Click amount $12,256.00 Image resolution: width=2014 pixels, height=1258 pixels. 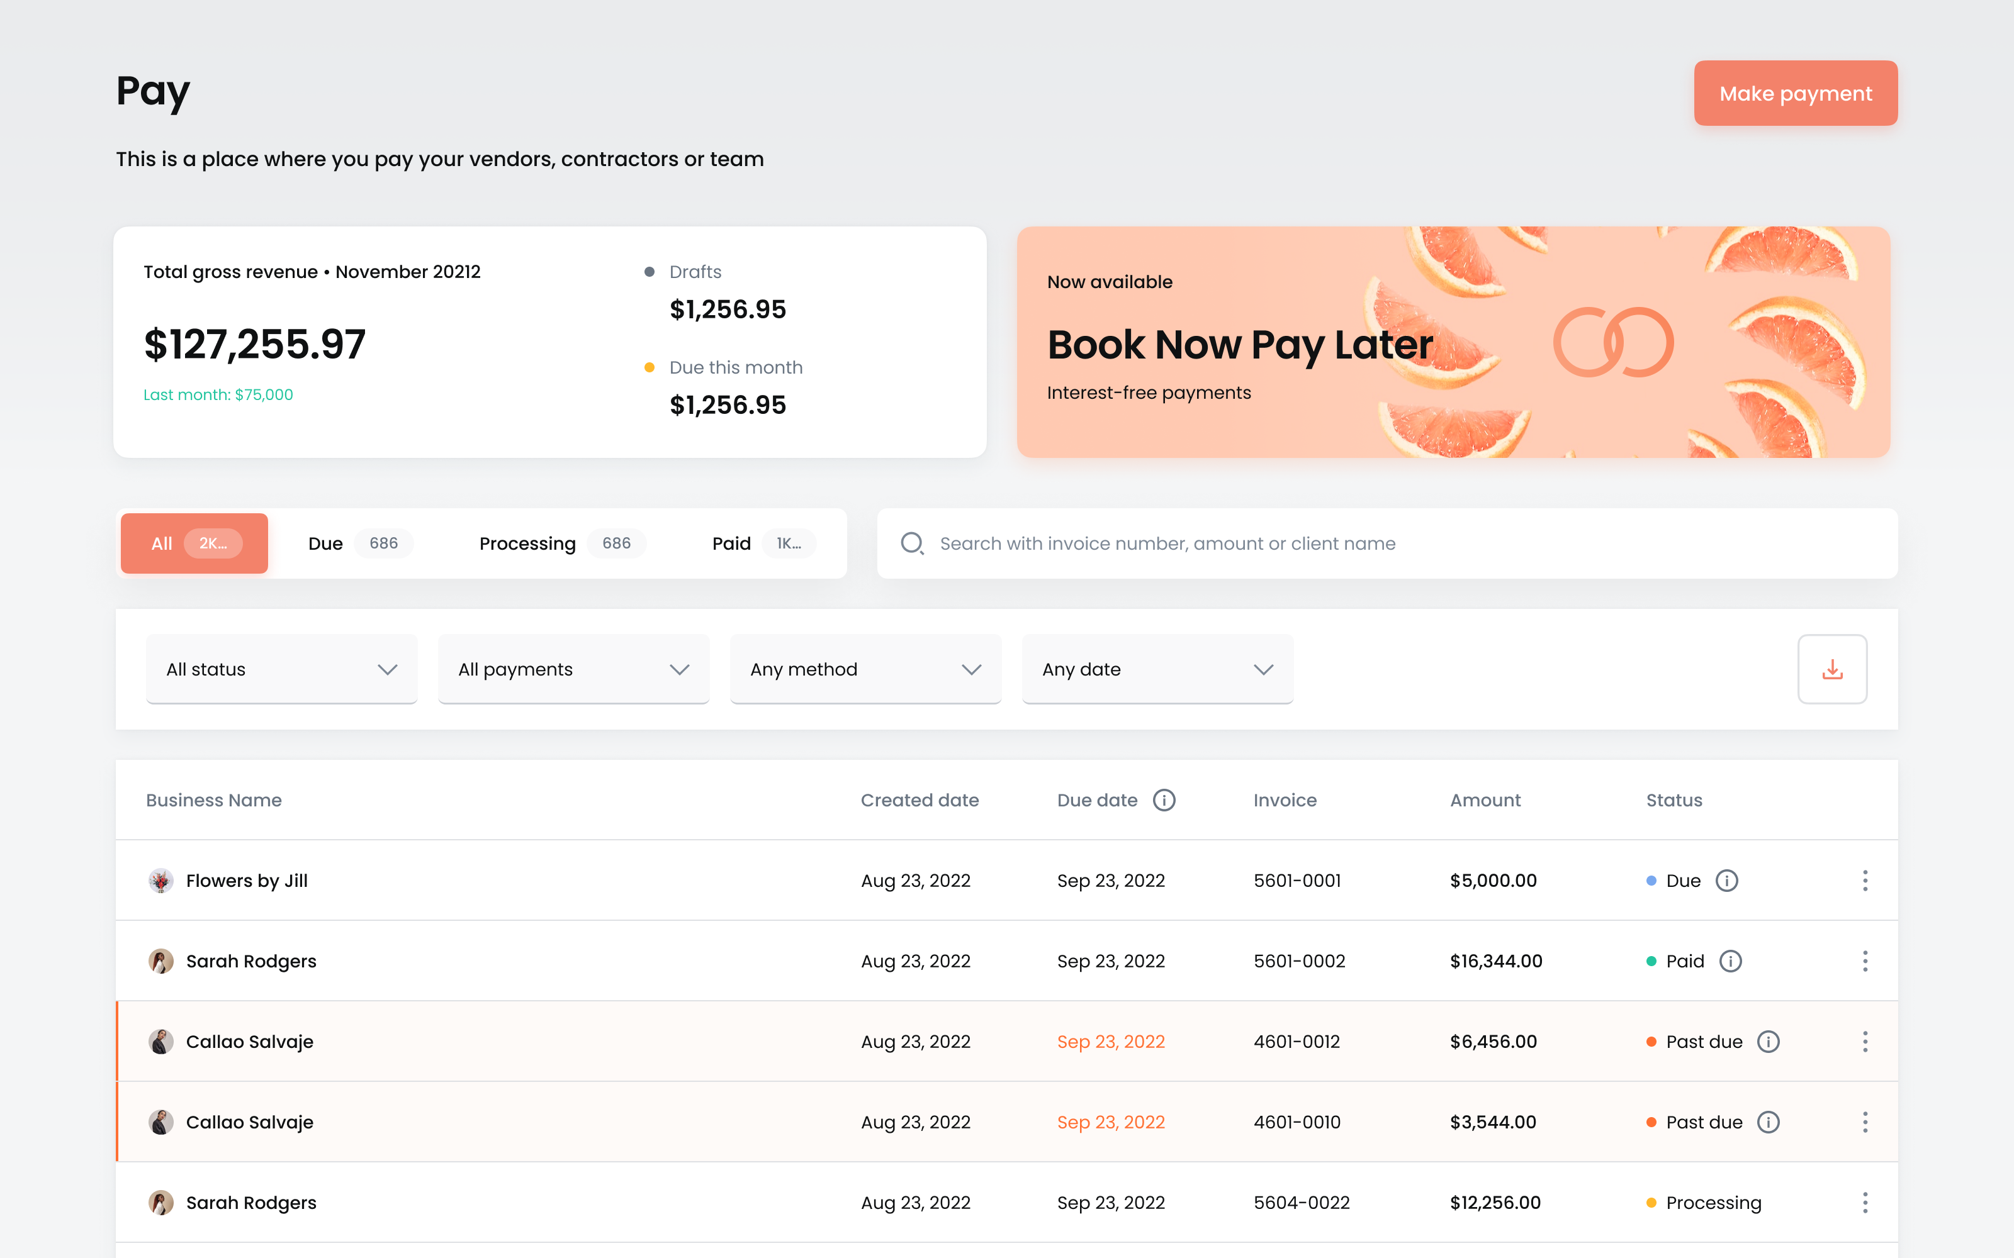(1495, 1202)
